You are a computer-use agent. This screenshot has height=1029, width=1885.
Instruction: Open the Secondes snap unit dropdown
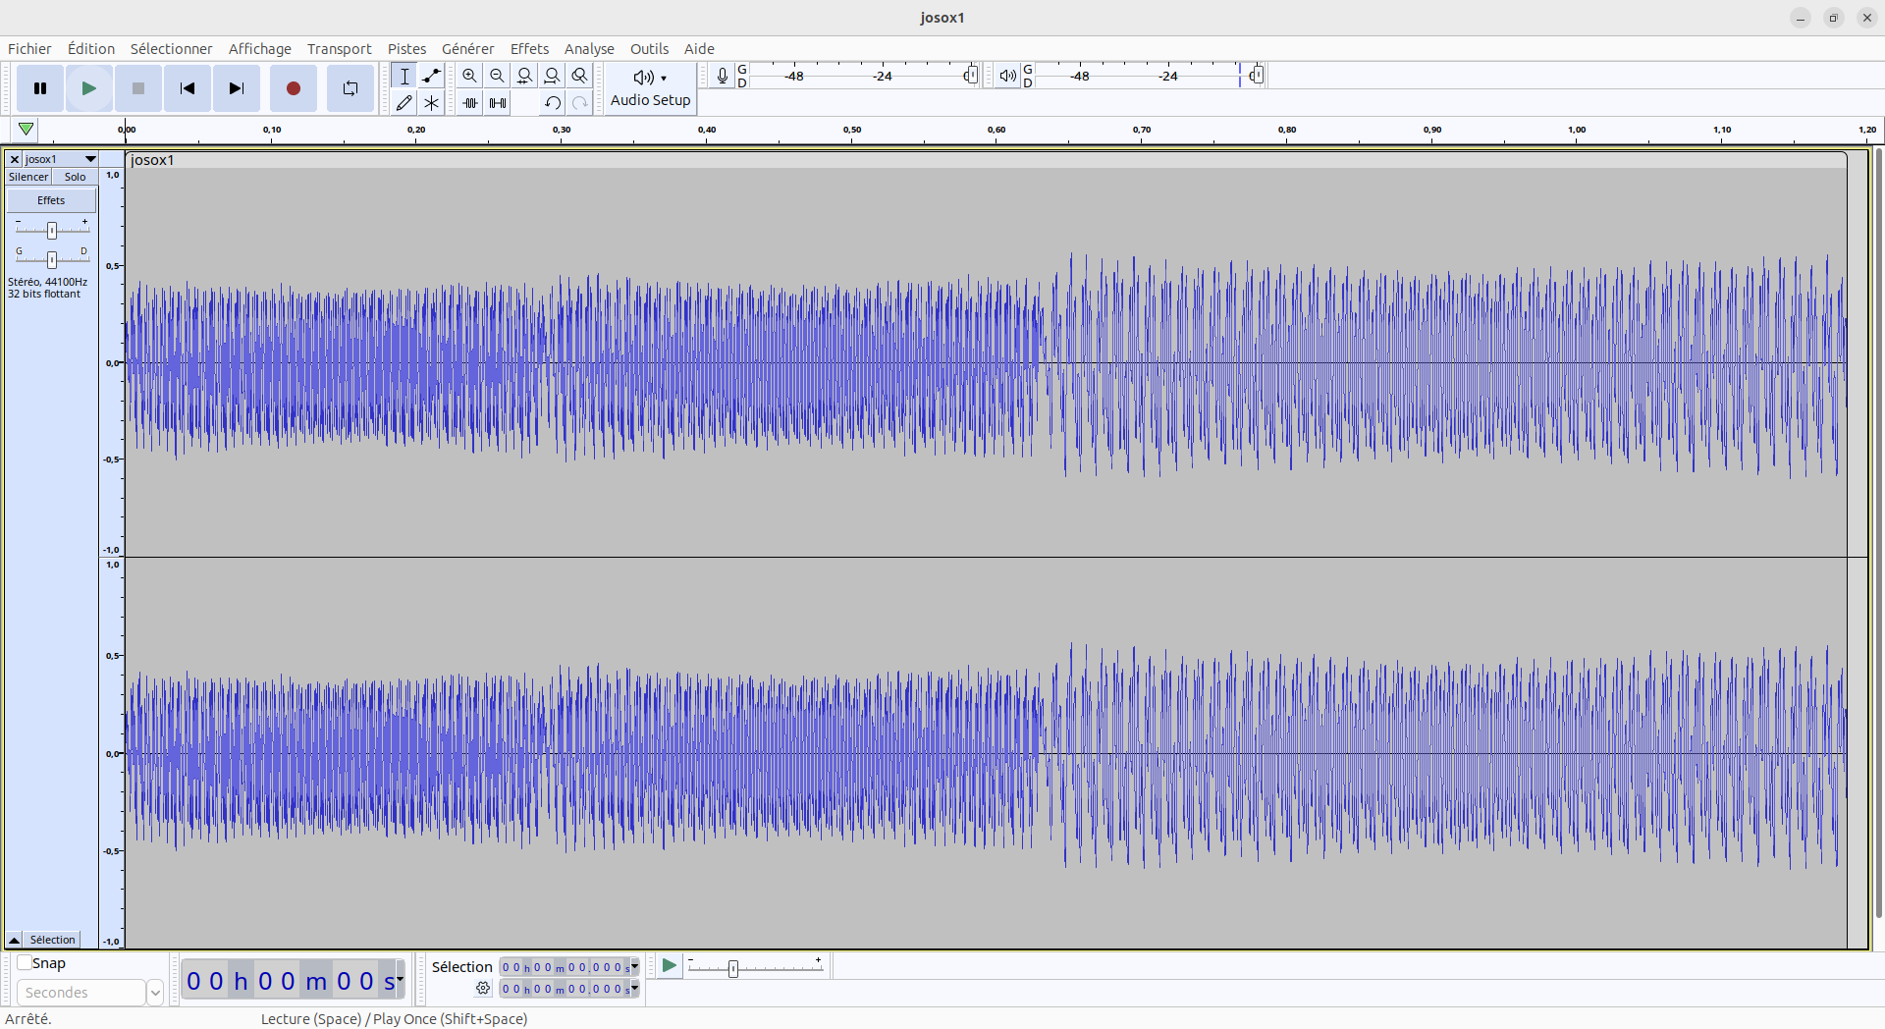154,993
